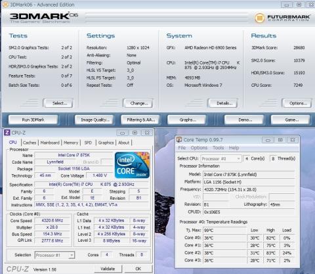The height and width of the screenshot is (274, 315).
Task: Open the Tools menu in Core Temp
Action: 218,148
